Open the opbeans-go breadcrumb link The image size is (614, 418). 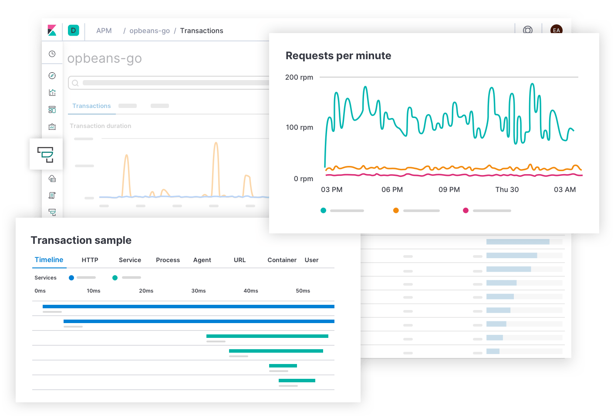point(150,30)
